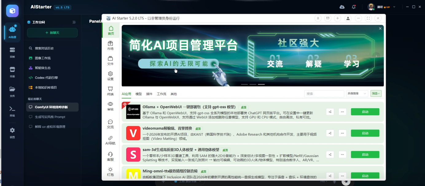Expand the user account dropdown chevron
The image size is (425, 186).
pyautogui.click(x=394, y=7)
